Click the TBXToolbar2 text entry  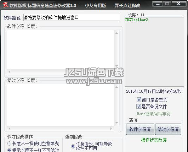coord(136,20)
